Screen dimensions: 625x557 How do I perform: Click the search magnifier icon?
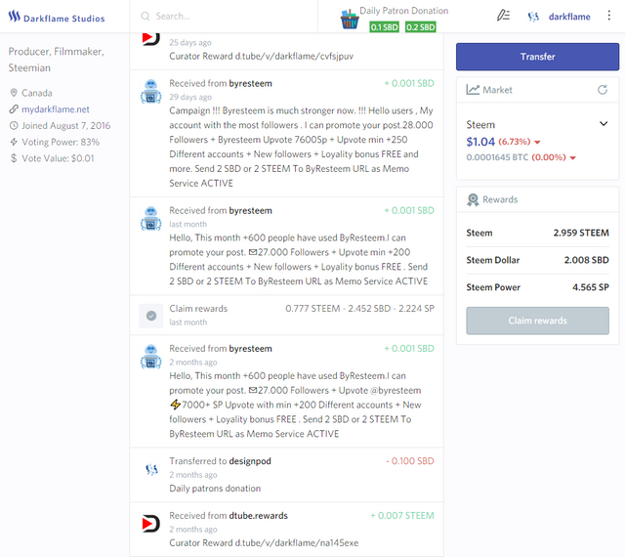pos(146,16)
